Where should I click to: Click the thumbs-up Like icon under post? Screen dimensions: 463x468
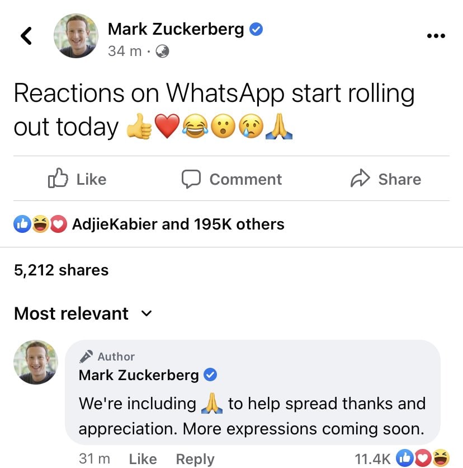pyautogui.click(x=58, y=178)
